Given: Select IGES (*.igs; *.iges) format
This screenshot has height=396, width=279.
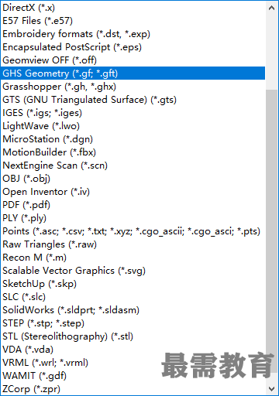Looking at the screenshot, I should click(x=133, y=113).
